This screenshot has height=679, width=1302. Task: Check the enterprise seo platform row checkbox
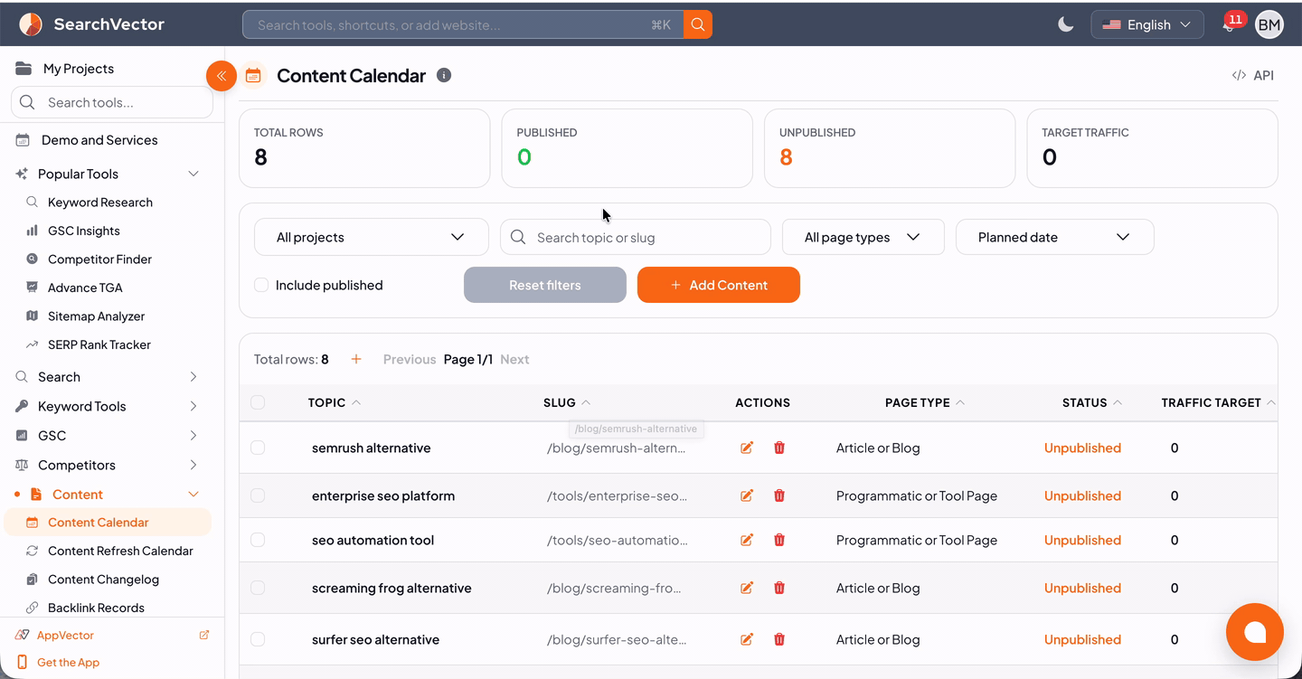(258, 495)
